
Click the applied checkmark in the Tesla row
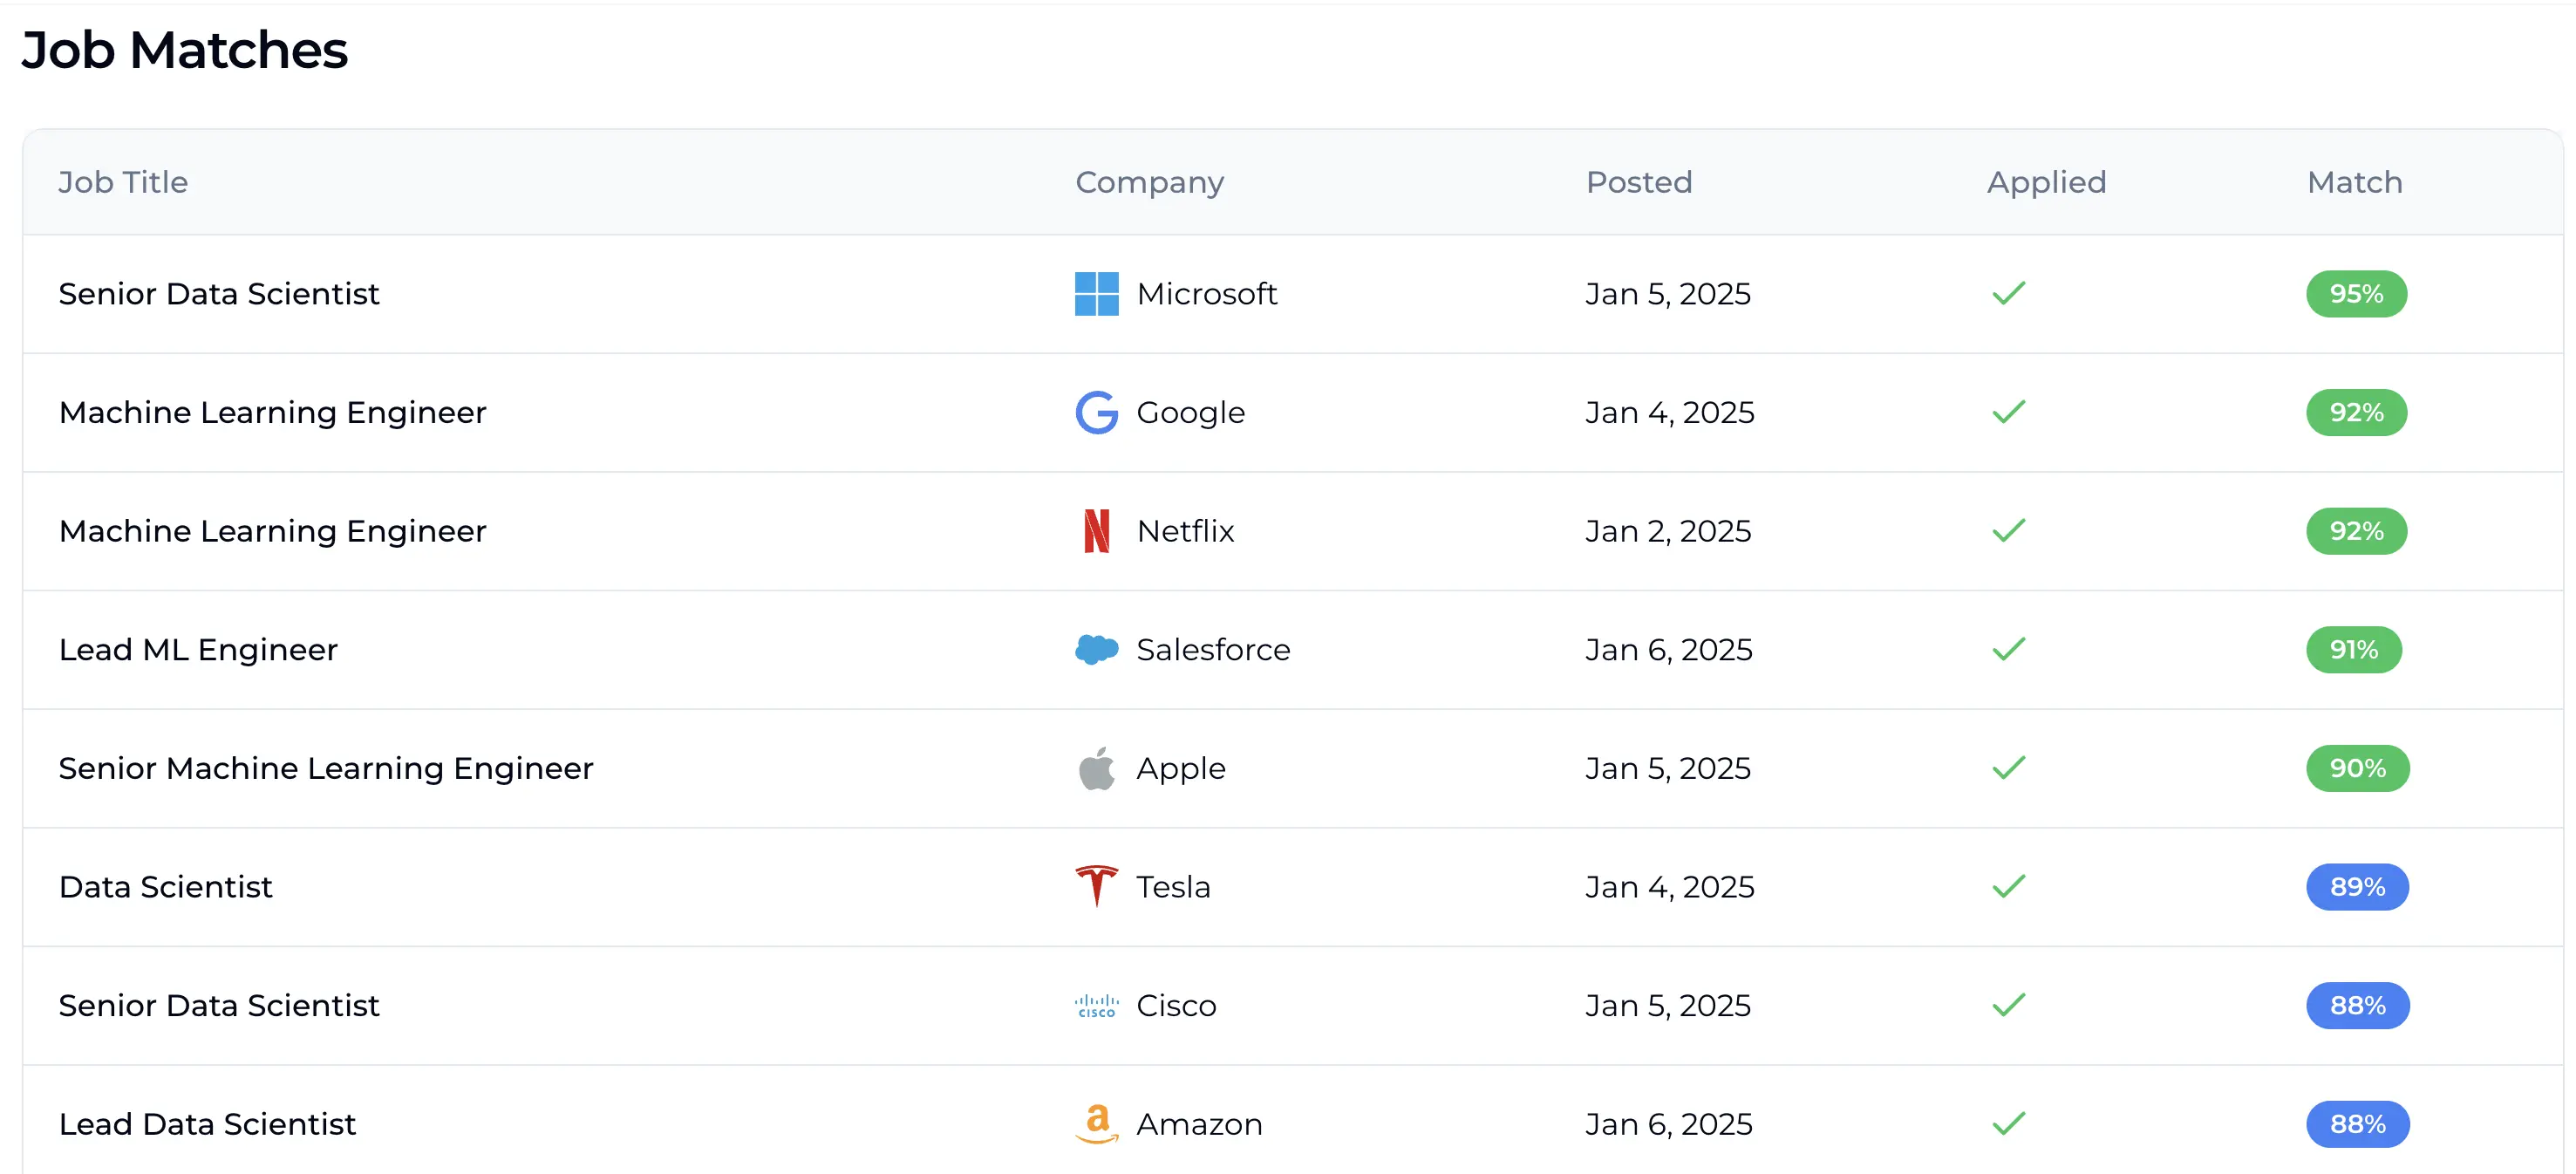click(2008, 886)
